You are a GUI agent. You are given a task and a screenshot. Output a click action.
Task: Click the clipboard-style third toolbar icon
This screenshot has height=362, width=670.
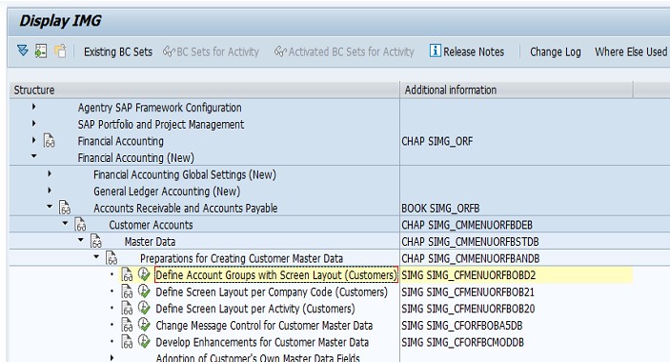tap(60, 51)
